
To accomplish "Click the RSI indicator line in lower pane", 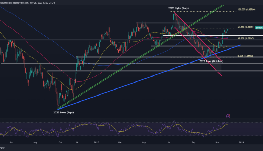I will point(105,130).
